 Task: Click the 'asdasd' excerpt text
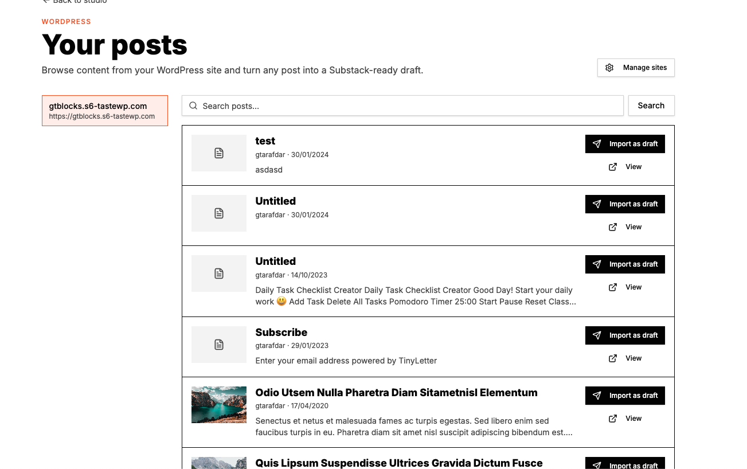269,170
